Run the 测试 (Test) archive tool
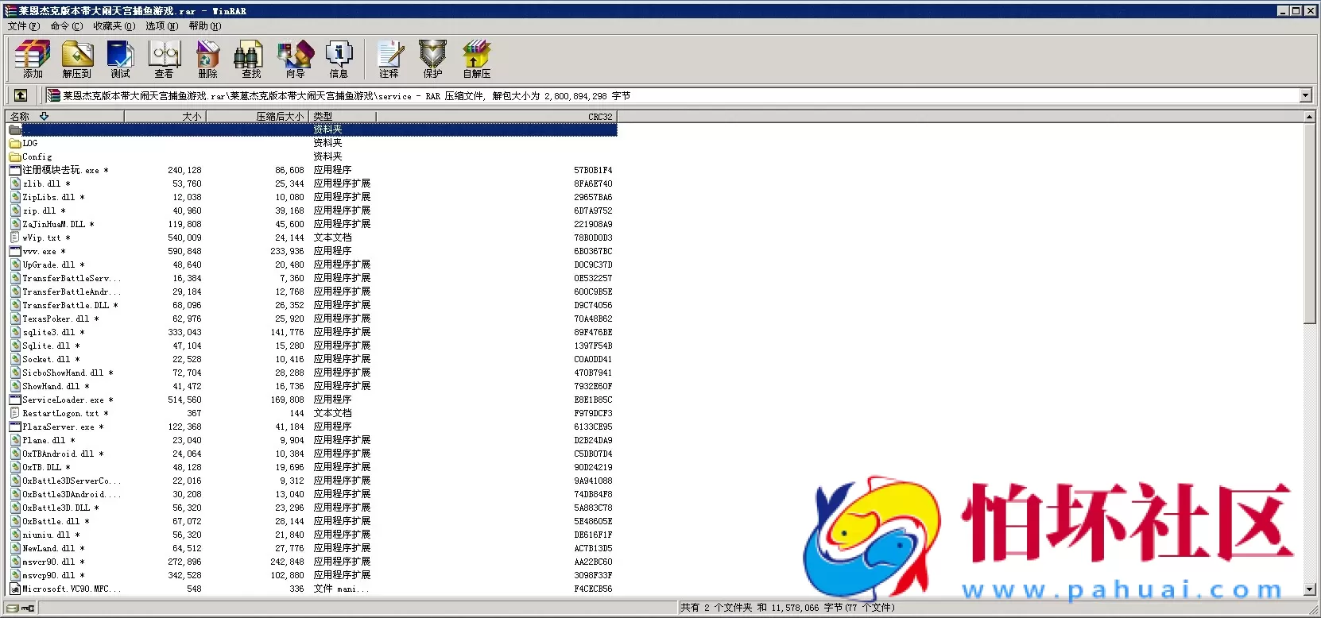 [x=121, y=59]
